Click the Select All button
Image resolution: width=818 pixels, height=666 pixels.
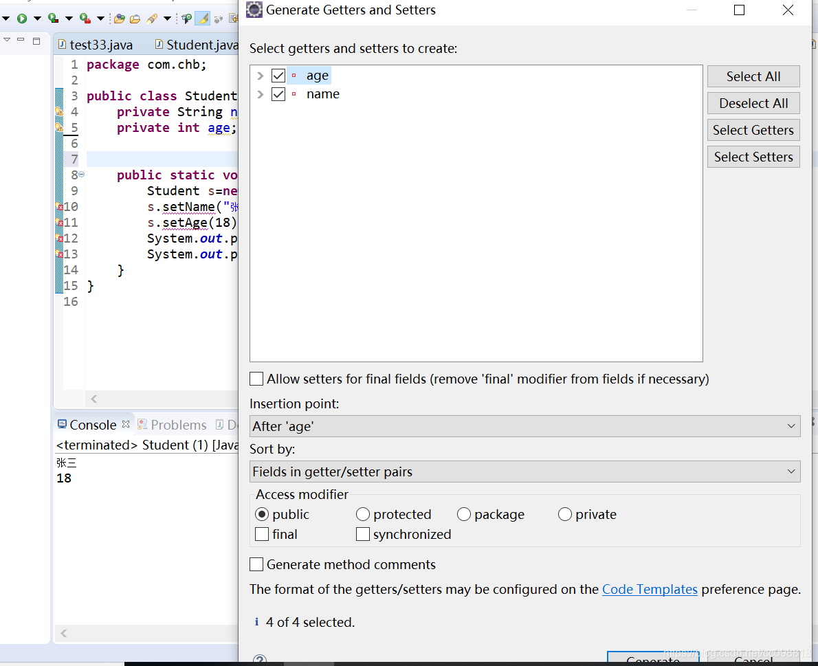tap(753, 76)
